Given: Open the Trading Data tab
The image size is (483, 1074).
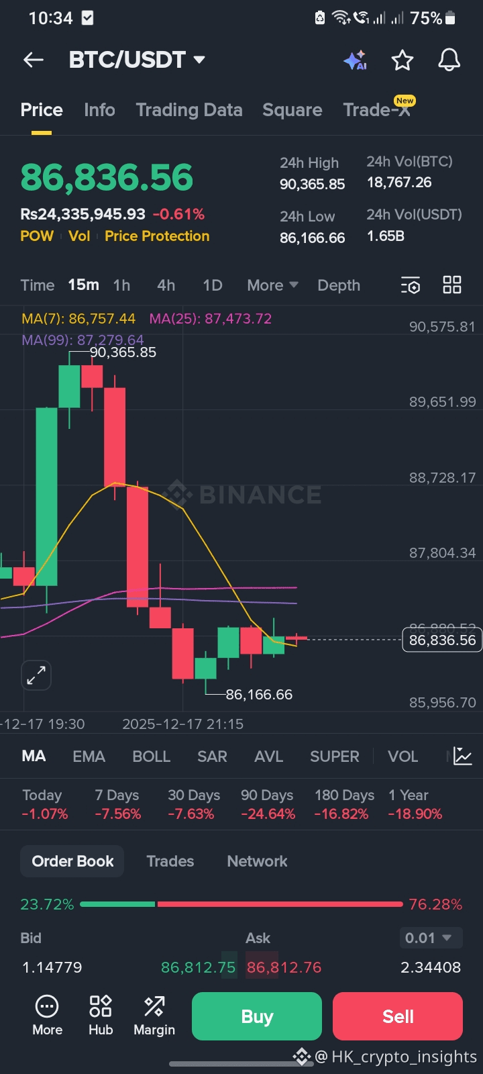Looking at the screenshot, I should [189, 110].
